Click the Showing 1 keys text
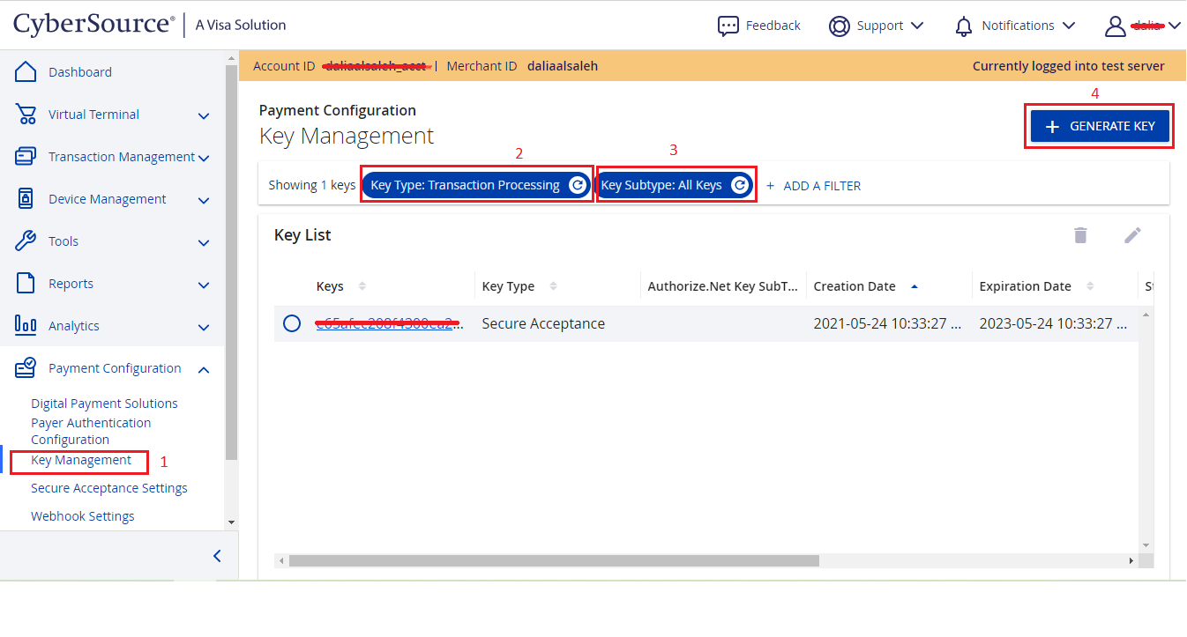Screen dimensions: 1187x637 (x=312, y=185)
